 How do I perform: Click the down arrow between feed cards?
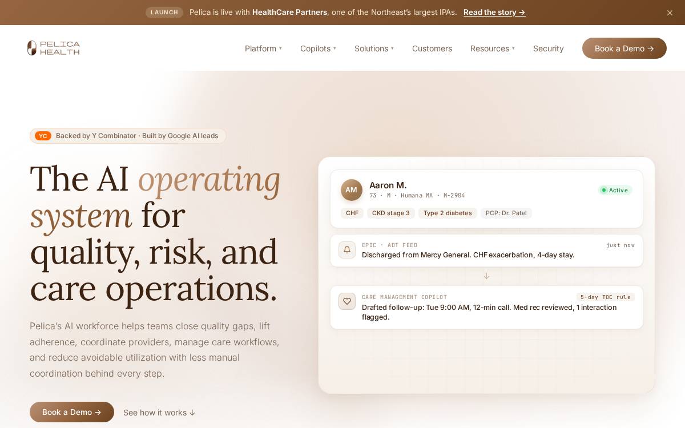click(486, 276)
